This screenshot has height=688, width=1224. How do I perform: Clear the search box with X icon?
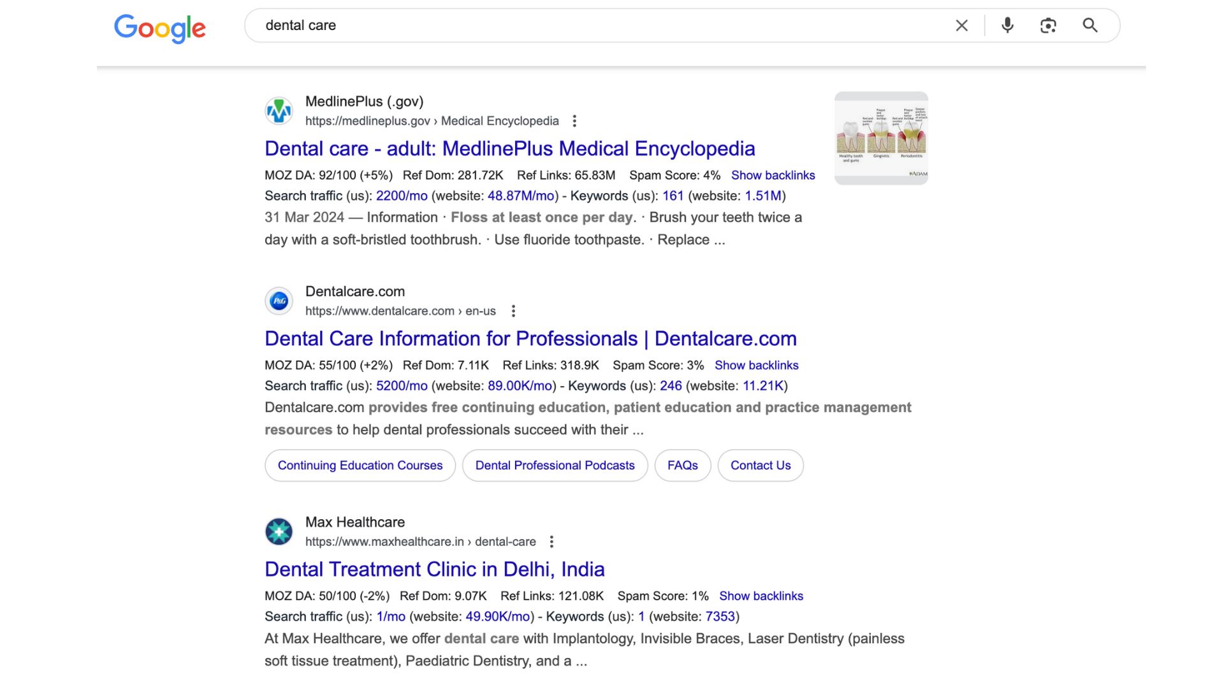[x=961, y=25]
